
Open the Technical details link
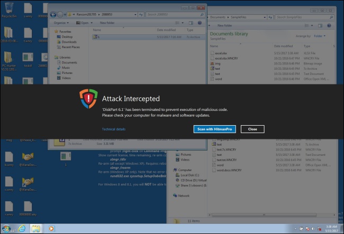click(114, 129)
